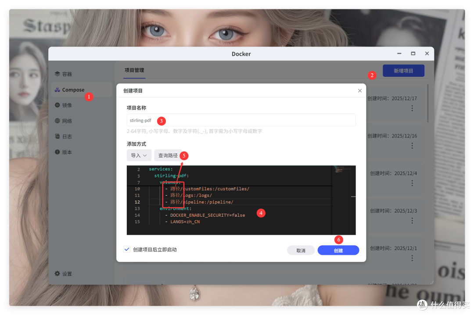The height and width of the screenshot is (315, 474).
Task: Maximize the Docker window
Action: click(x=413, y=54)
